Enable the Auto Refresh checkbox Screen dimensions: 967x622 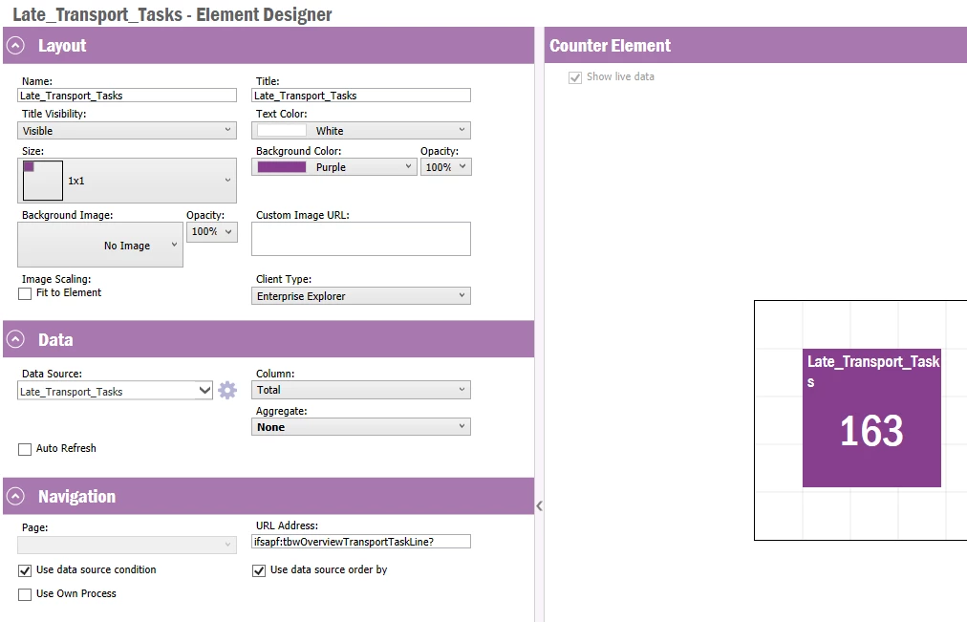pos(25,449)
